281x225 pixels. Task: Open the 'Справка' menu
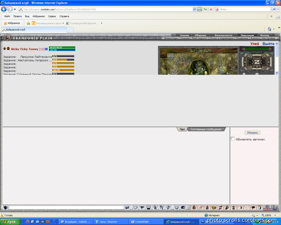tap(64, 16)
